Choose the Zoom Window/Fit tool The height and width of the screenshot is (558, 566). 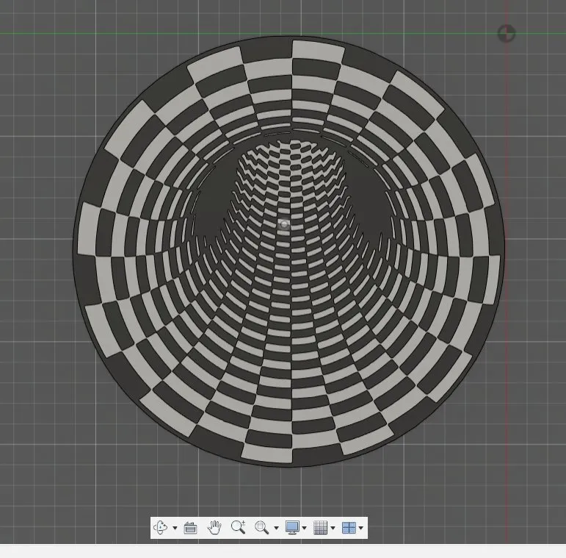(261, 528)
